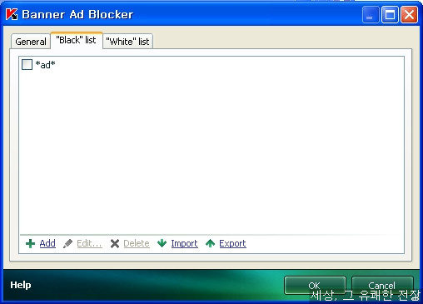Enable the *ad* rule checkbox
This screenshot has width=423, height=304.
click(x=27, y=64)
